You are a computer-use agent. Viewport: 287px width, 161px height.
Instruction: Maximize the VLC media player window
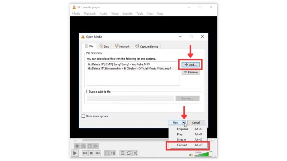pyautogui.click(x=200, y=7)
